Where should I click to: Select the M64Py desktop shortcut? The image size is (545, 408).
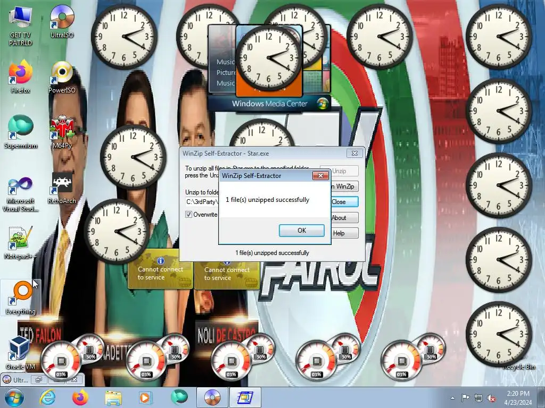coord(62,132)
